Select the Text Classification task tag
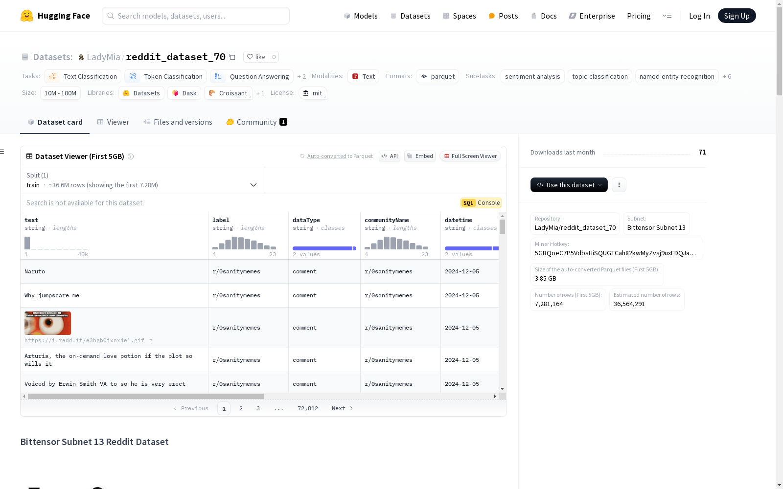 [83, 76]
